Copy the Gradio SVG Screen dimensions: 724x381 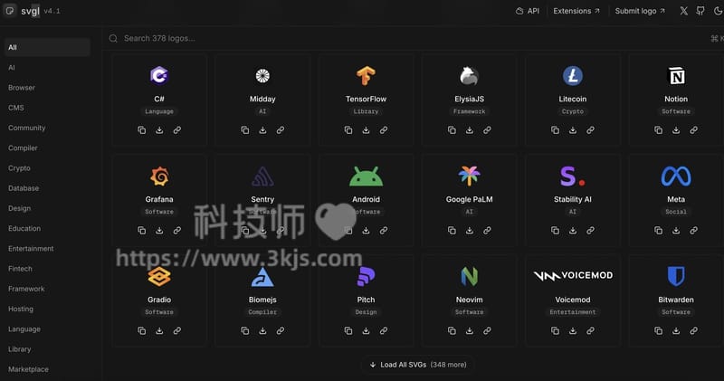pos(142,330)
